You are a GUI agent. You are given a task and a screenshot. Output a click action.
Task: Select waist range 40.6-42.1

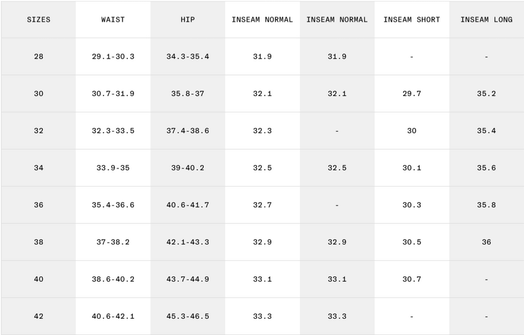pos(113,316)
